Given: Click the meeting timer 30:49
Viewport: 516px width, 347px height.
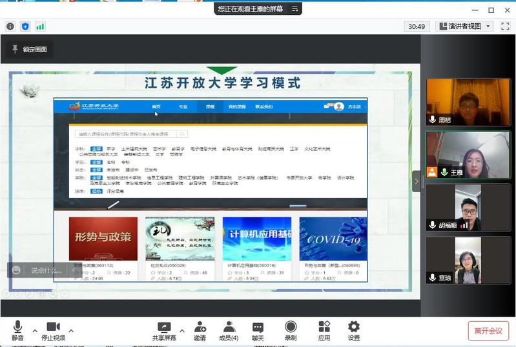Looking at the screenshot, I should point(417,26).
